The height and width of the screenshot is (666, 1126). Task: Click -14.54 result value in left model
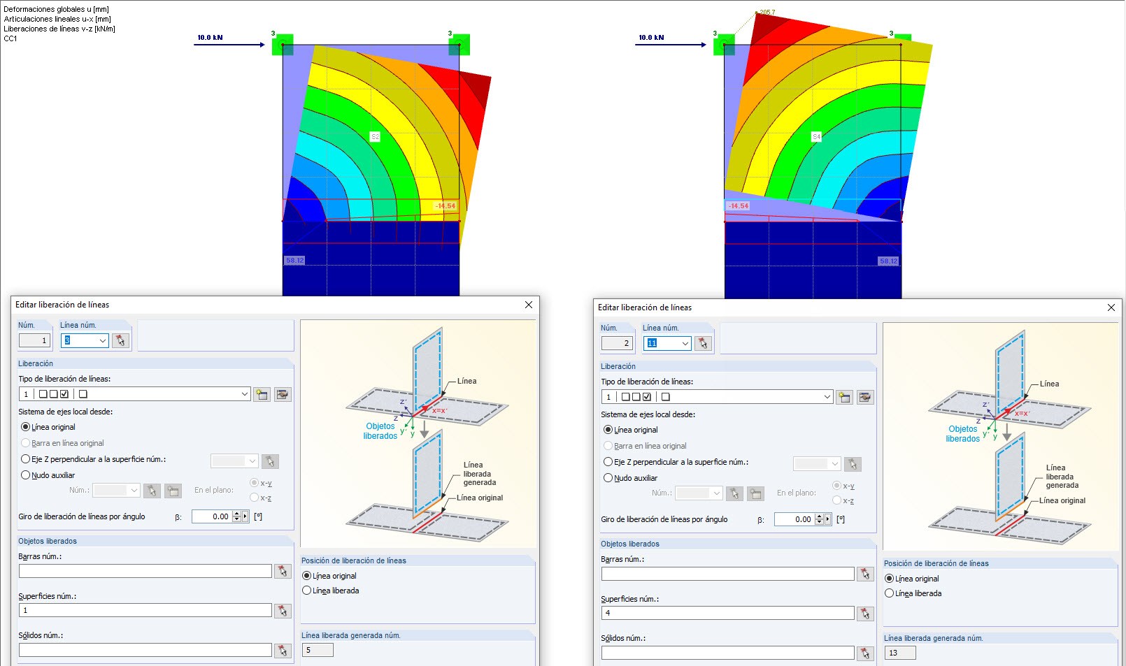[x=445, y=206]
